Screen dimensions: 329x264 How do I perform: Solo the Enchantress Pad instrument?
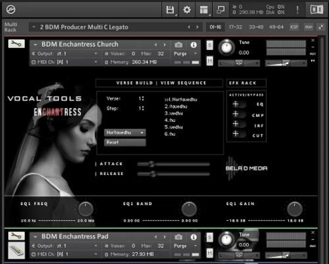pos(210,238)
